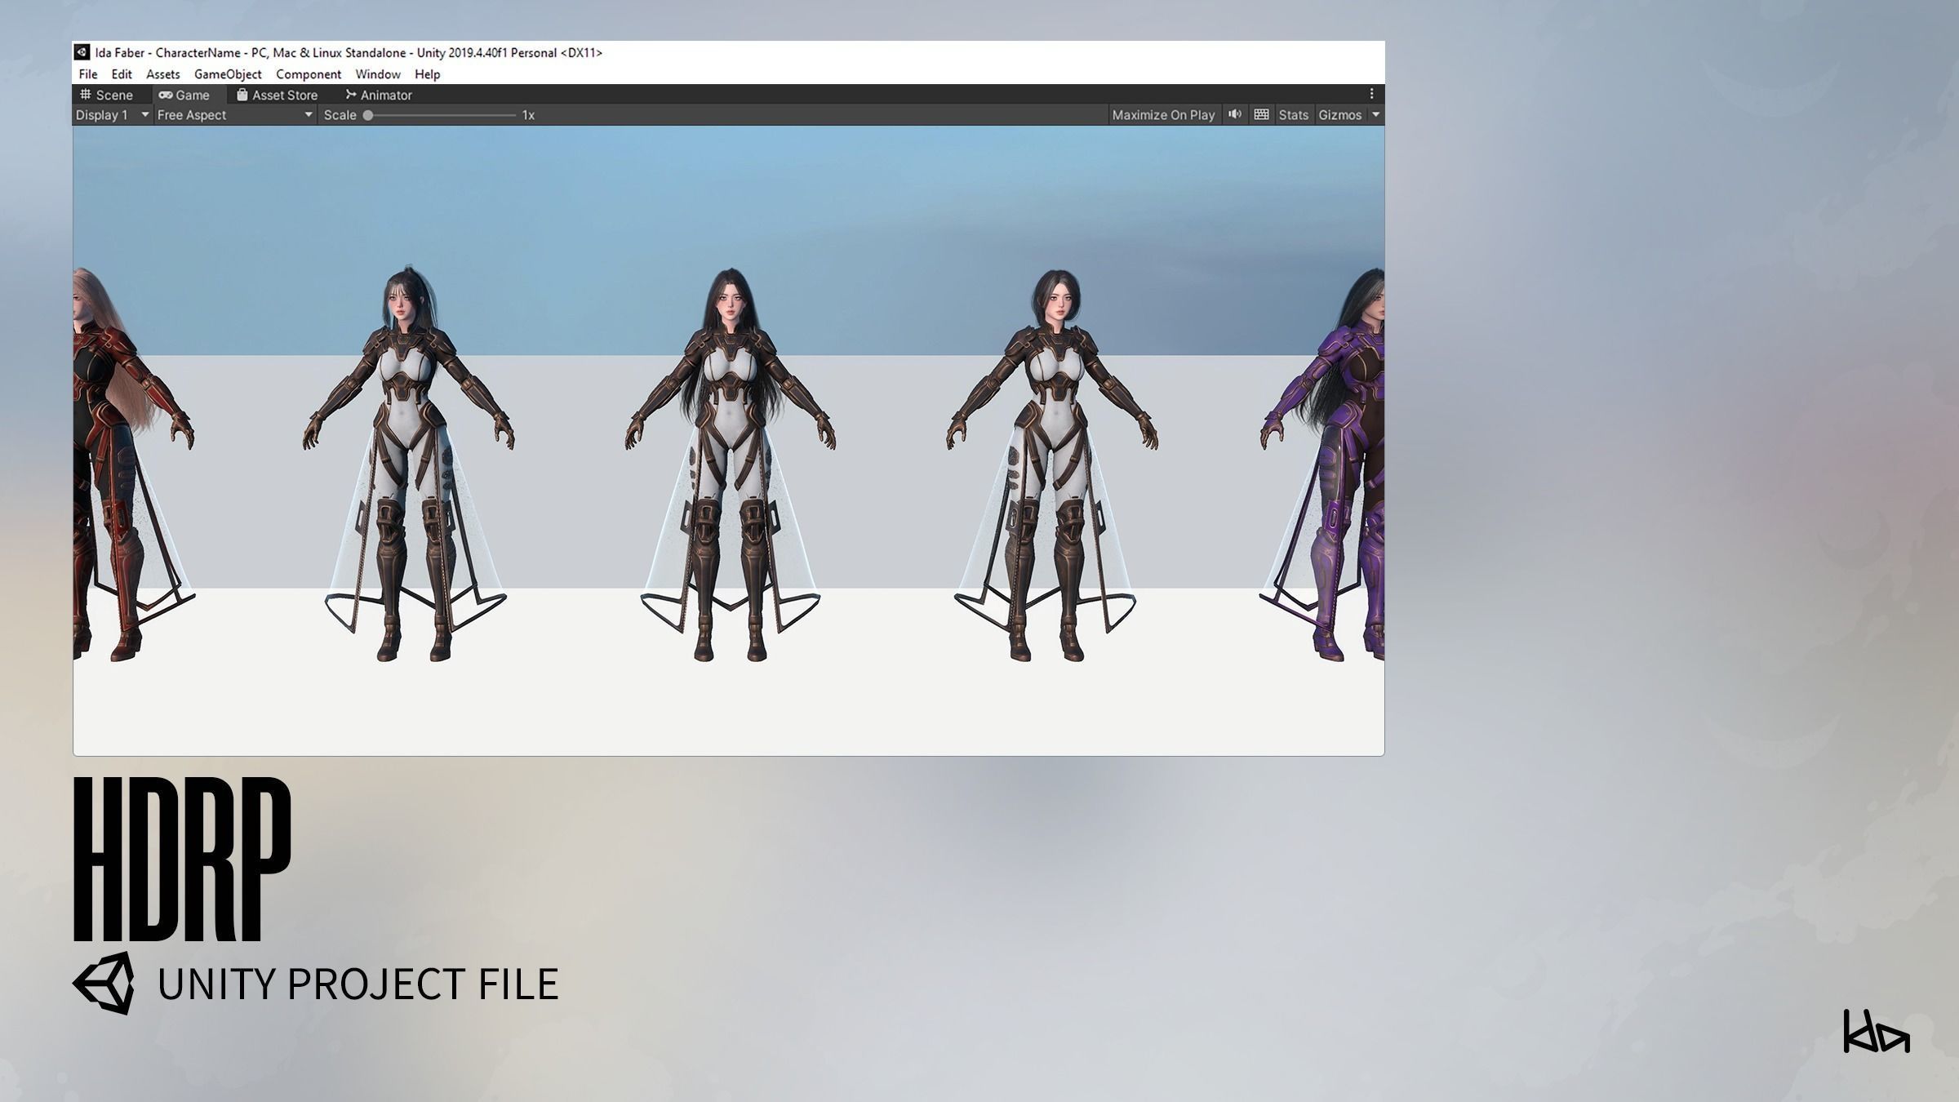
Task: Open the Free Aspect dropdown
Action: [x=234, y=115]
